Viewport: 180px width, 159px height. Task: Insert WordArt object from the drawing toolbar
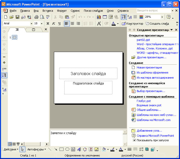pyautogui.click(x=79, y=149)
